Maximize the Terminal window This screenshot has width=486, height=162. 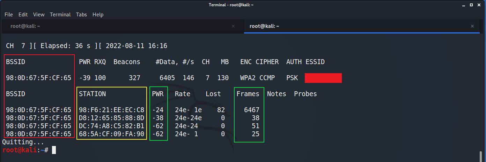(471, 5)
